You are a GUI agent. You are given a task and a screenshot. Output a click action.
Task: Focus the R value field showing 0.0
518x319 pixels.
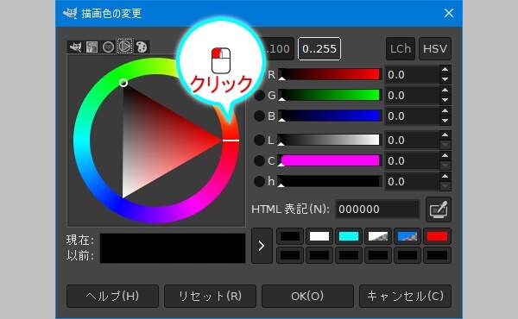click(413, 75)
